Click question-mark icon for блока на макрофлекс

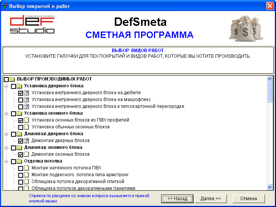27,100
